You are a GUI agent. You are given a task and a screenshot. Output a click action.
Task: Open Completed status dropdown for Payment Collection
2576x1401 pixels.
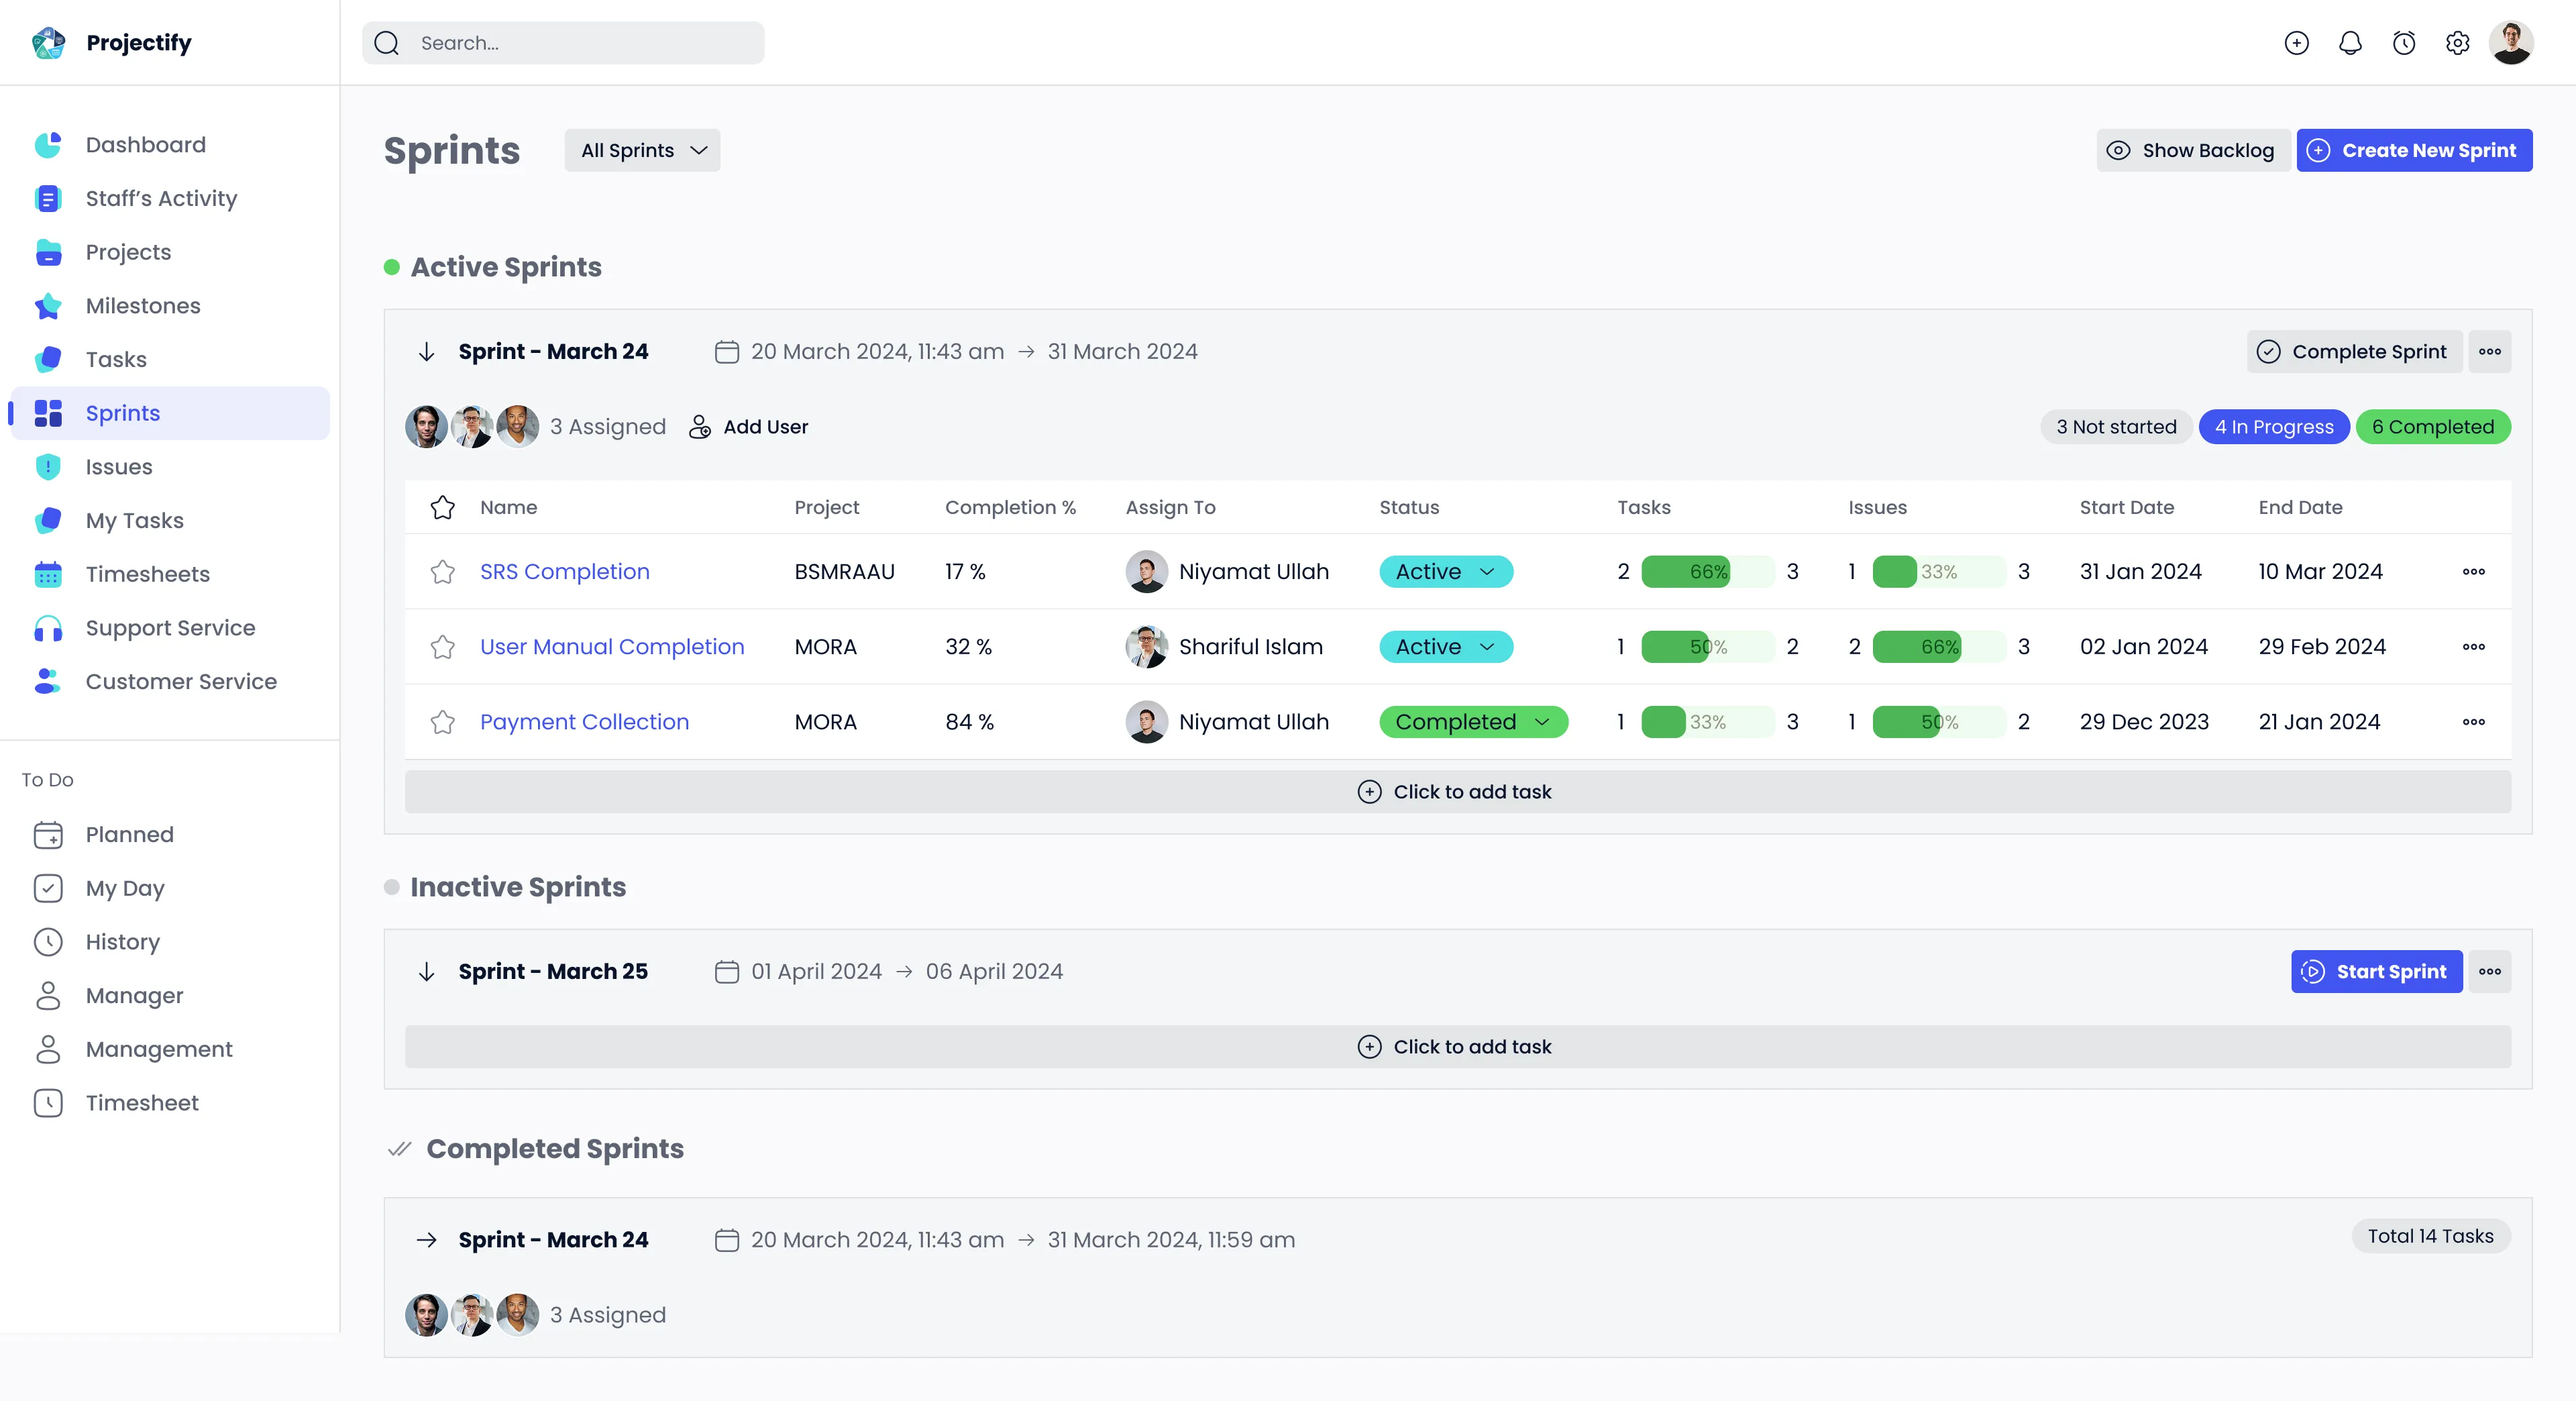coord(1473,722)
